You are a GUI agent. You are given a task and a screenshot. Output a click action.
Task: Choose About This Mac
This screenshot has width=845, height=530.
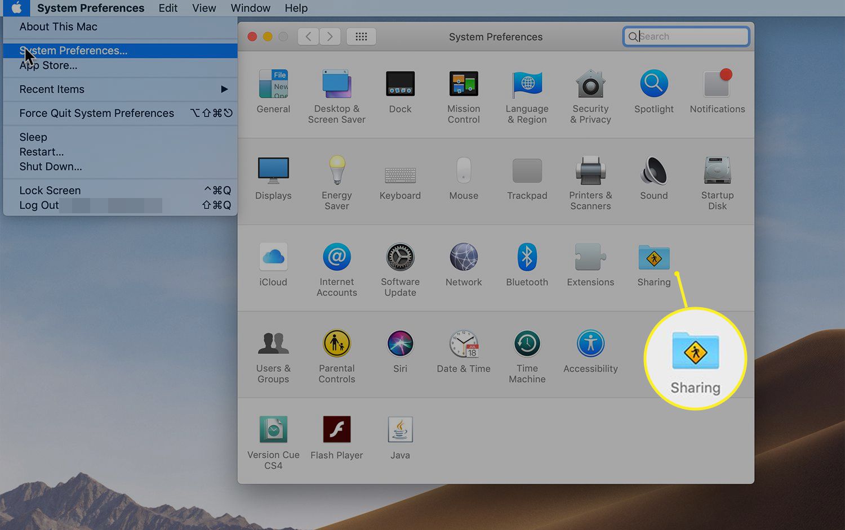click(x=120, y=27)
